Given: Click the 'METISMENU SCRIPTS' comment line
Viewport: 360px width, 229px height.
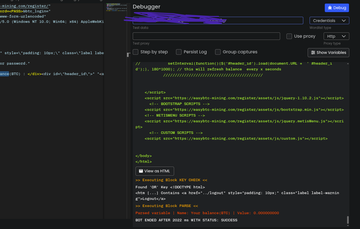Looking at the screenshot, I should click(175, 115).
